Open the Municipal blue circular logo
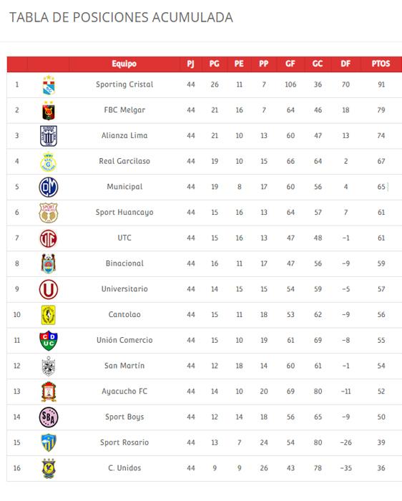Viewport: 402px width, 501px height. [49, 188]
